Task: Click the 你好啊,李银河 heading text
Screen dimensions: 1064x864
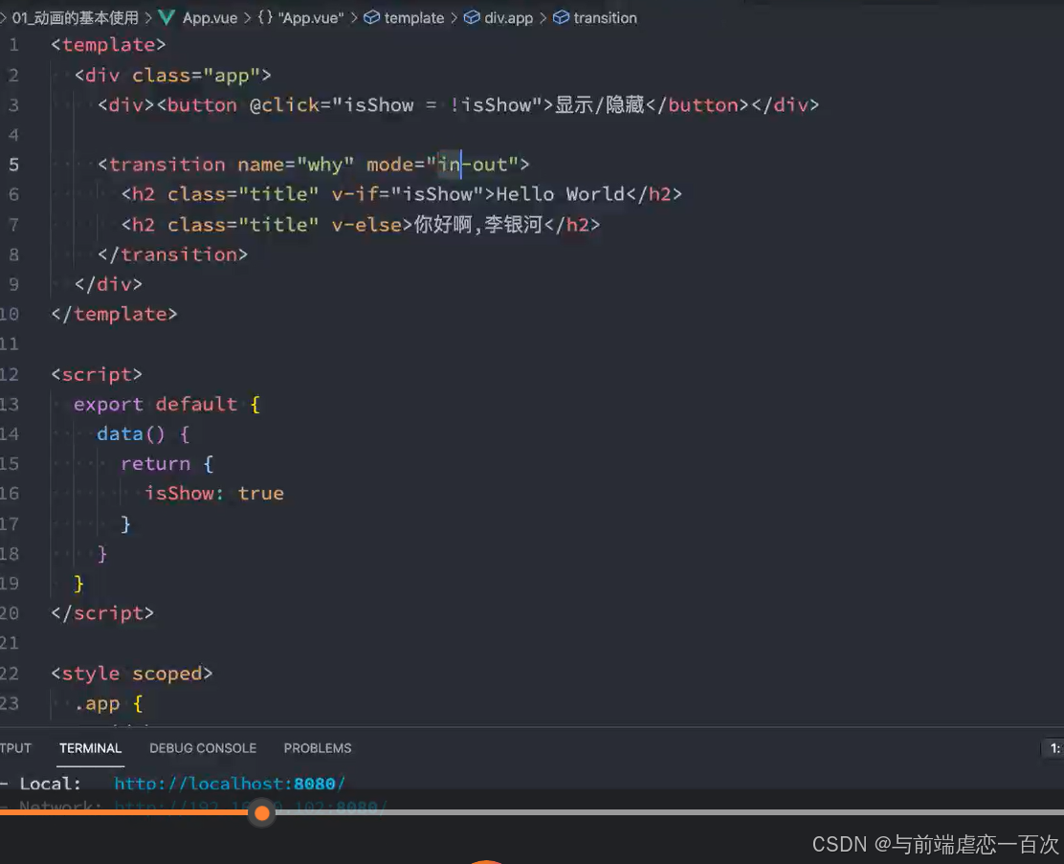Action: pos(478,224)
